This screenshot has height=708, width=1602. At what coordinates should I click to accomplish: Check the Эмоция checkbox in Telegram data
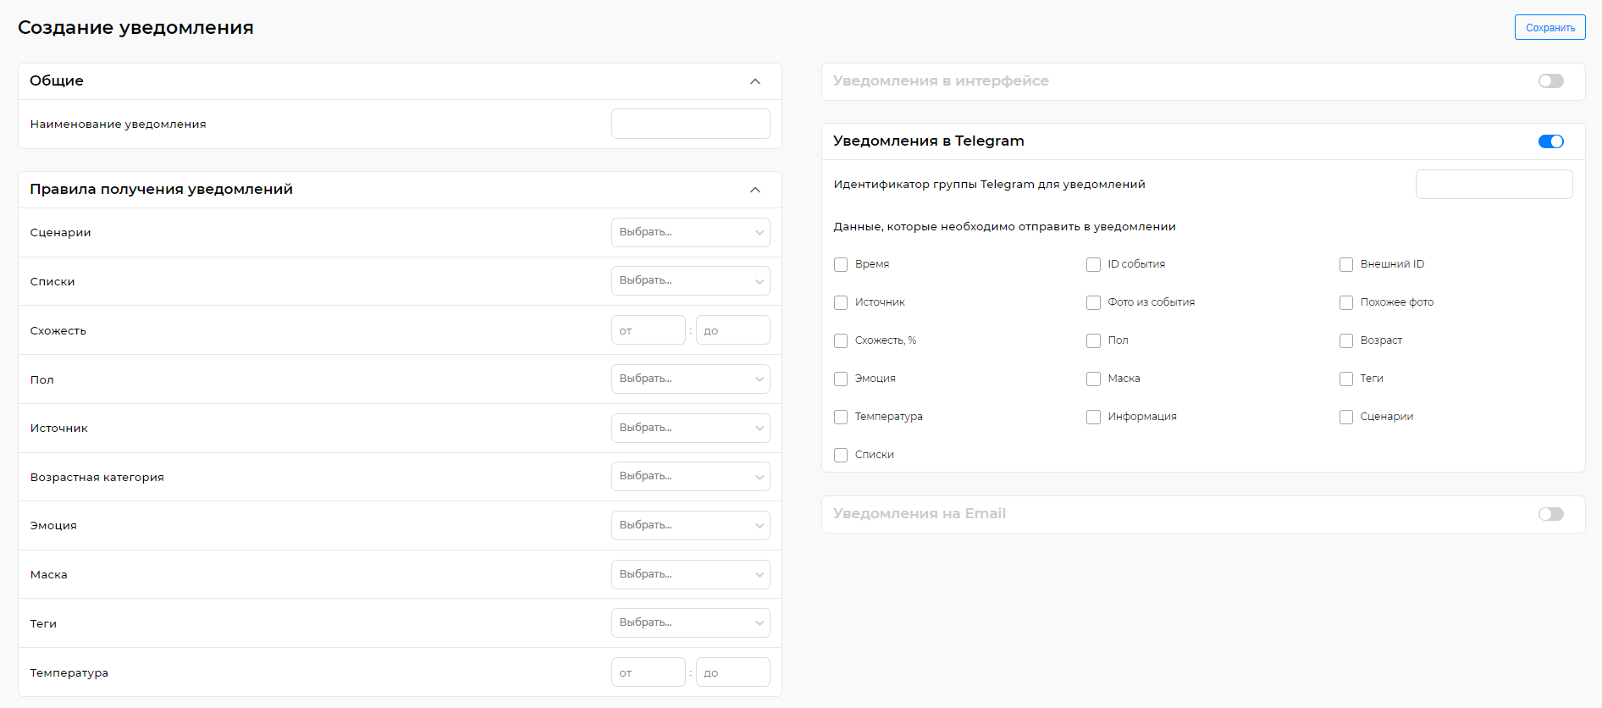841,379
